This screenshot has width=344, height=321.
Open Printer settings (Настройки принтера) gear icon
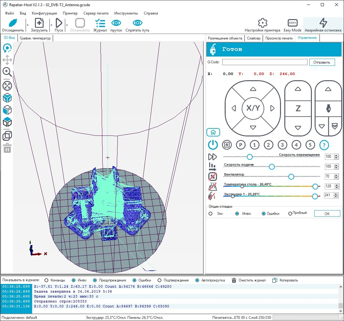[262, 23]
